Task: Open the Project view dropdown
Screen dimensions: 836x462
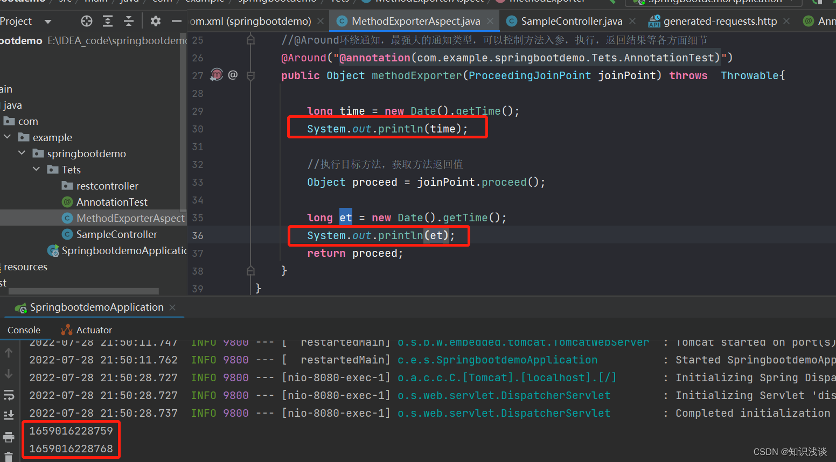Action: coord(48,22)
